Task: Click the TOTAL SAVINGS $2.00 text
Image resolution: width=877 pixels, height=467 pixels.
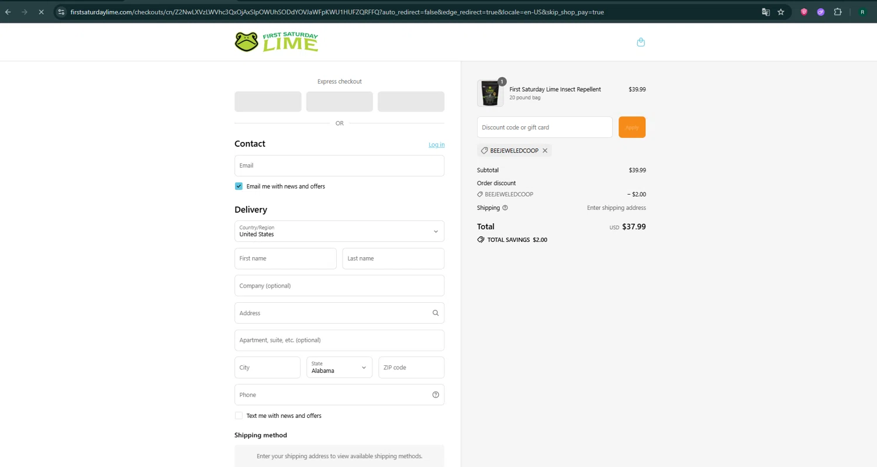Action: [x=517, y=240]
